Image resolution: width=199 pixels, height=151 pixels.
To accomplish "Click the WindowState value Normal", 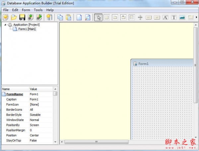I will [x=34, y=120].
